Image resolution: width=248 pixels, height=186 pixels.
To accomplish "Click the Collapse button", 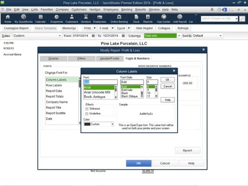I will pyautogui.click(x=164, y=28).
